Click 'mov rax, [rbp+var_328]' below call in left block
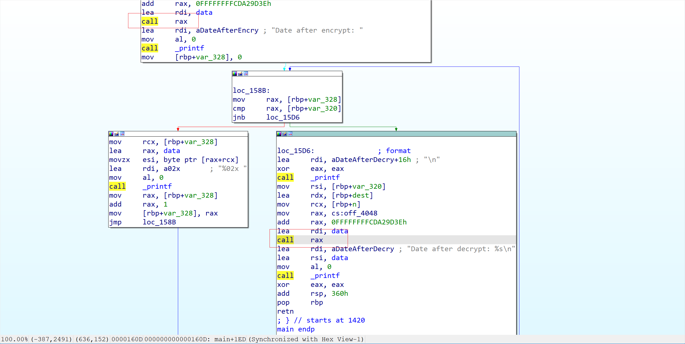Viewport: 685px width, 344px height. (163, 195)
